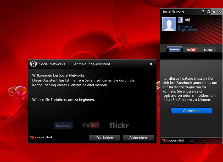Click the packard bell logo in the dialog
Viewport: 223px width, 162px height.
click(x=41, y=138)
